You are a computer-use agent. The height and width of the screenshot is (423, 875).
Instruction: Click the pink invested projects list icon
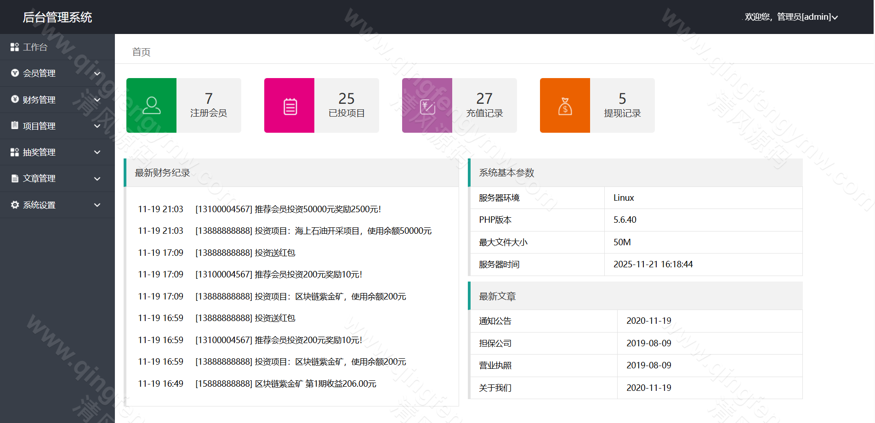pyautogui.click(x=289, y=105)
